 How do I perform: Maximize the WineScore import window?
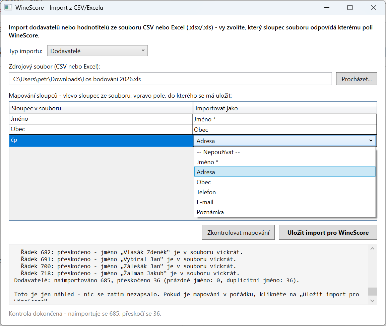pos(350,8)
